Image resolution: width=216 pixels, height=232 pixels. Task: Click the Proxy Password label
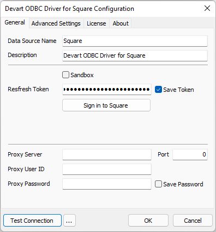29,184
